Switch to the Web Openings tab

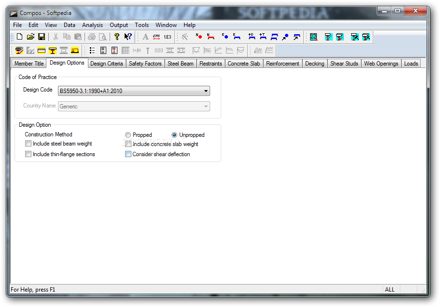point(381,64)
